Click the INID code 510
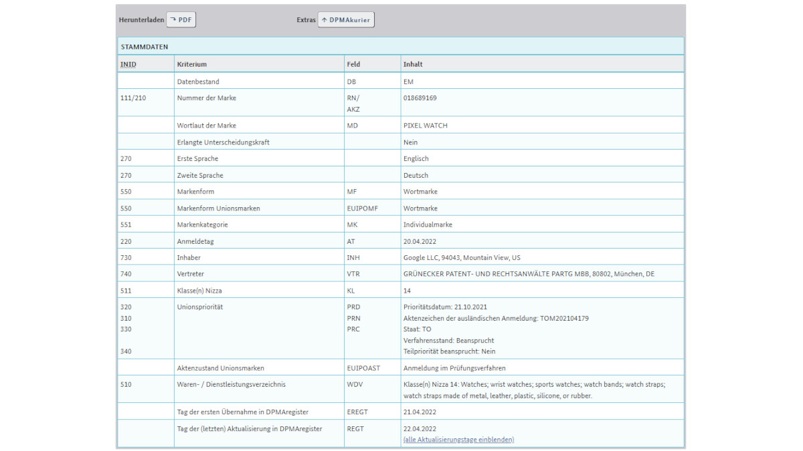The width and height of the screenshot is (803, 451). pos(126,384)
